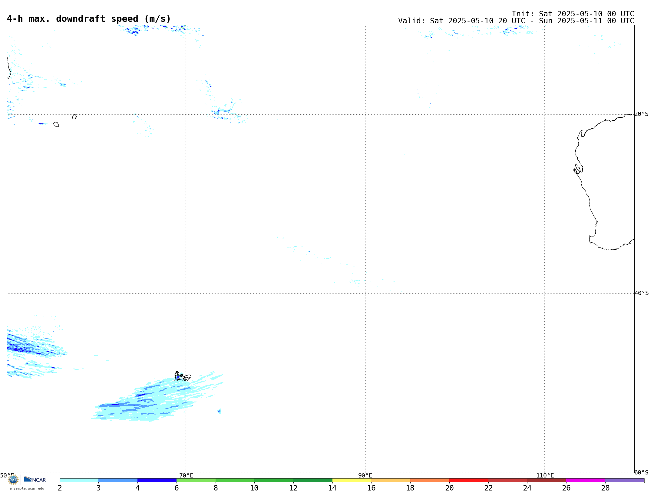Click the medium blue 3-4 m/s swatch
The height and width of the screenshot is (492, 654).
[118, 480]
